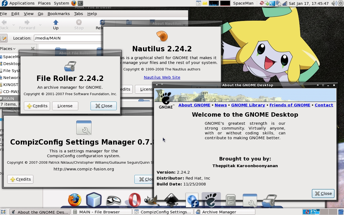Viewport: 344px width, 215px height.
Task: Launch Inkscape from the bottom dock
Action: coord(171,200)
